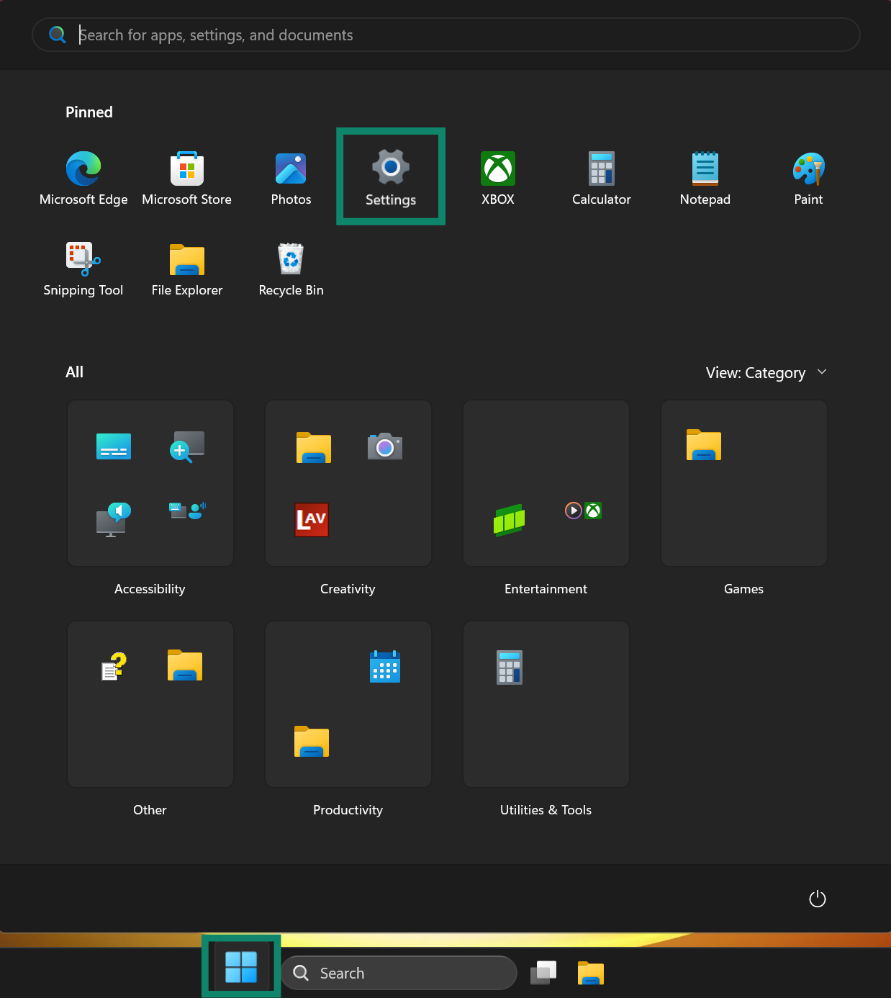This screenshot has width=891, height=998.
Task: Open Task View on the taskbar
Action: [x=543, y=973]
